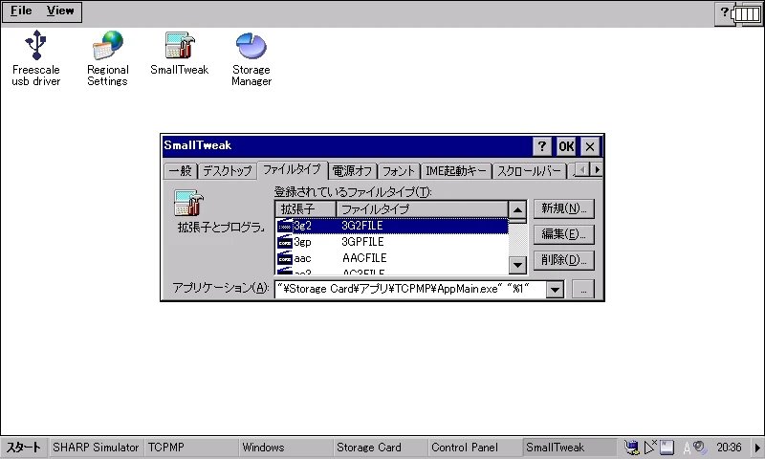Click the network connection tray icon
Viewport: 765px width, 459px height.
click(x=631, y=447)
